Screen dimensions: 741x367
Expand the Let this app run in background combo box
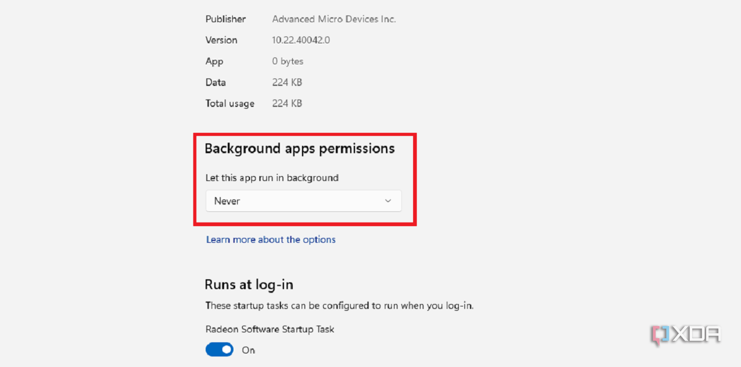pos(303,201)
